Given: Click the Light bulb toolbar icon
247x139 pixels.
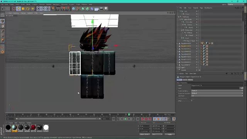Looking at the screenshot, I should point(106,8).
